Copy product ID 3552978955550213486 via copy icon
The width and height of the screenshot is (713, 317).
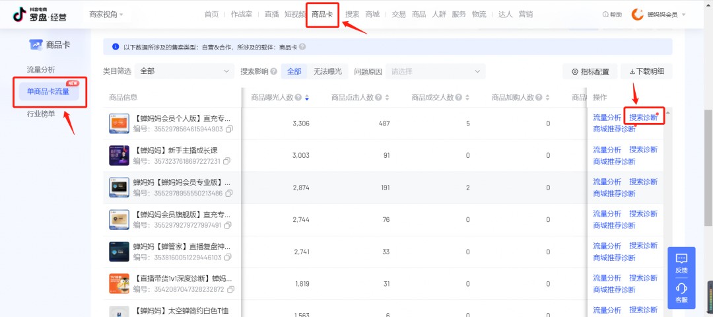pyautogui.click(x=229, y=194)
